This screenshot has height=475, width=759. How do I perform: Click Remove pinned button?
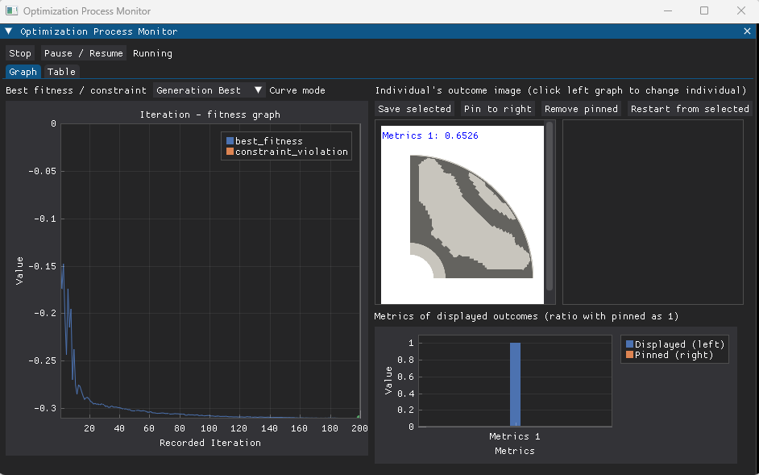coord(581,109)
